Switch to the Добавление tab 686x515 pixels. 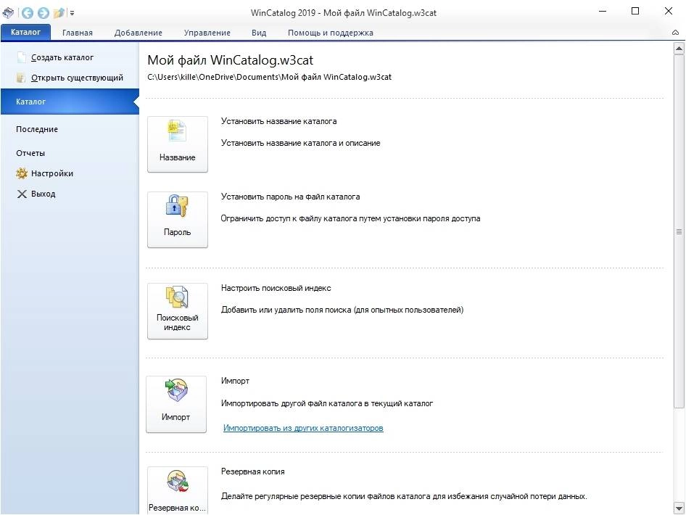tap(139, 33)
